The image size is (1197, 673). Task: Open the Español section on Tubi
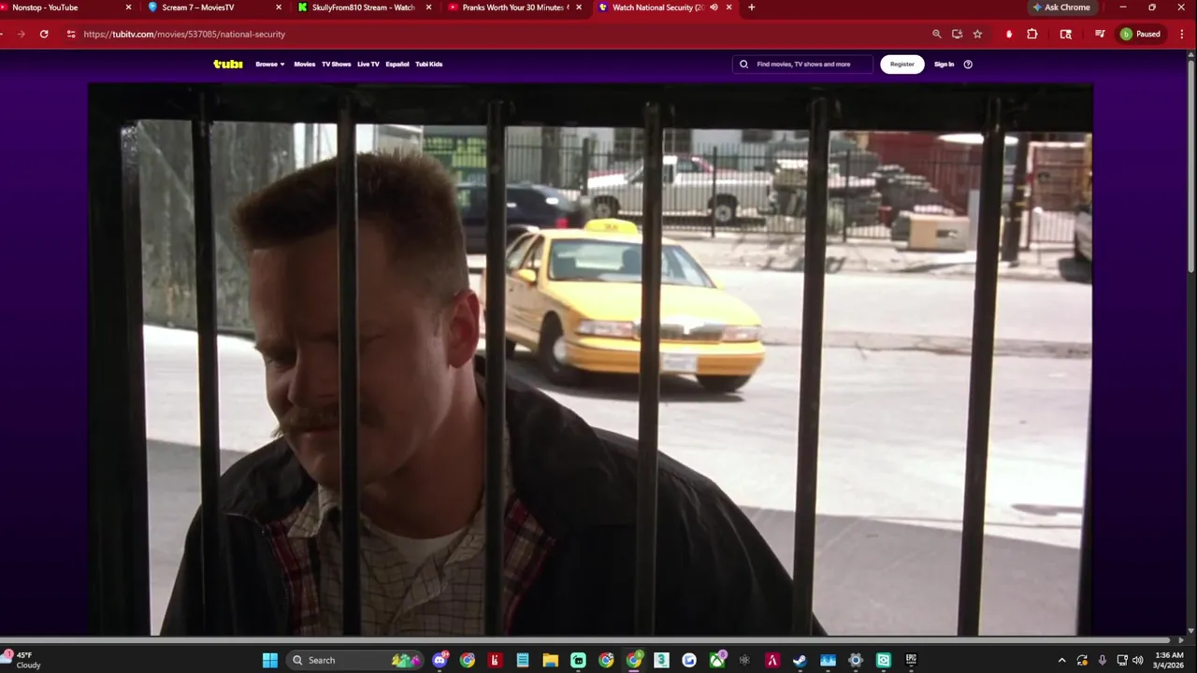(x=397, y=64)
